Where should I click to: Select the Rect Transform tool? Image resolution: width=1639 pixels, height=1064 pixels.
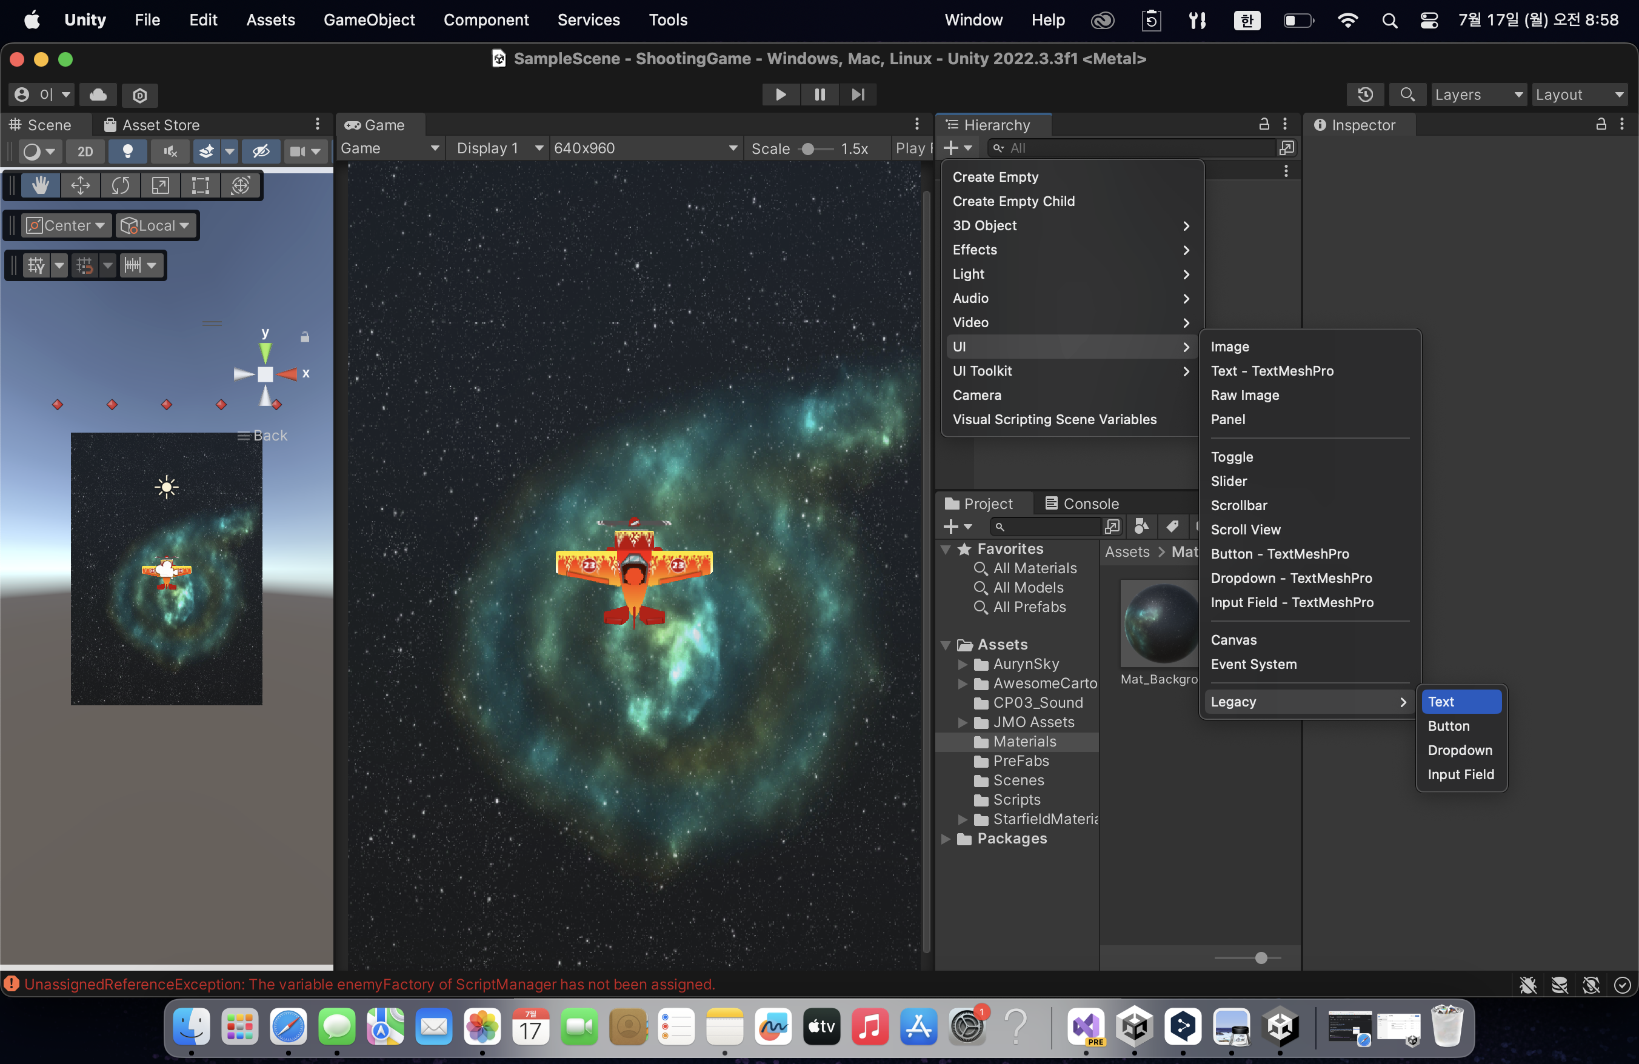201,186
